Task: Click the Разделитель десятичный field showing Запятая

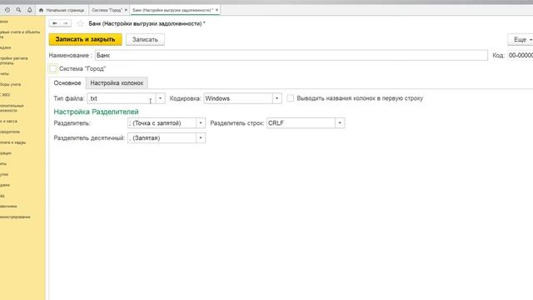Action: 162,138
